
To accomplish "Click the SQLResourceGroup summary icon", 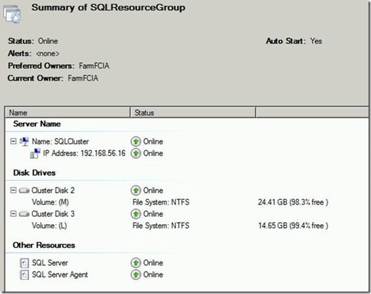I will (13, 15).
